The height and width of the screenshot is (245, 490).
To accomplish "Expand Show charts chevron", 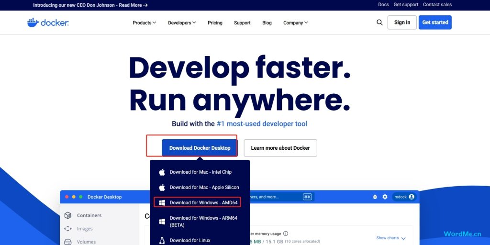I will (x=403, y=238).
